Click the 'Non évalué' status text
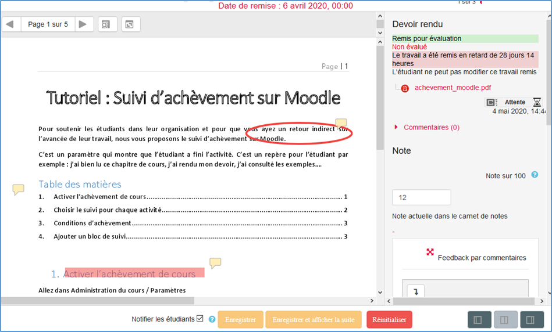This screenshot has width=552, height=332. pyautogui.click(x=409, y=47)
